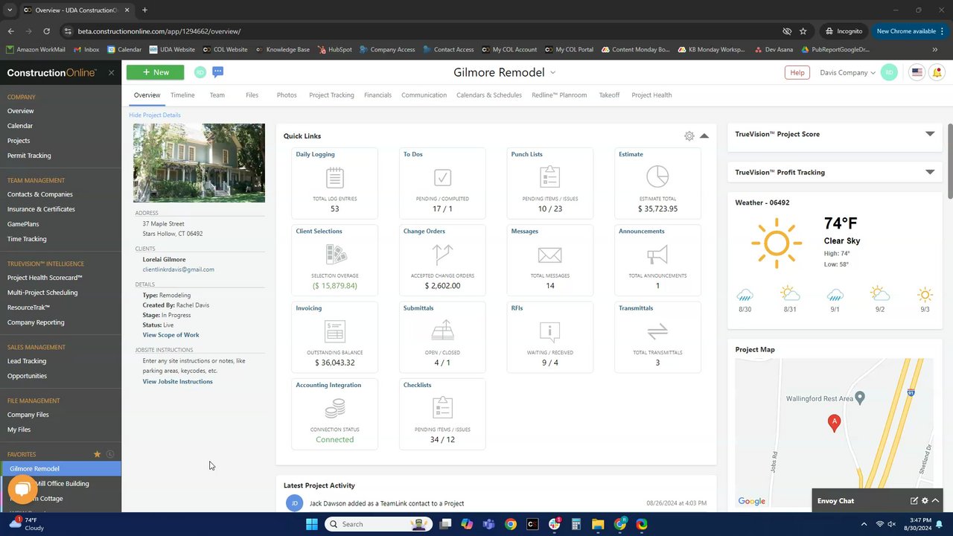Switch to the Project Health tab
953x536 pixels.
point(651,95)
